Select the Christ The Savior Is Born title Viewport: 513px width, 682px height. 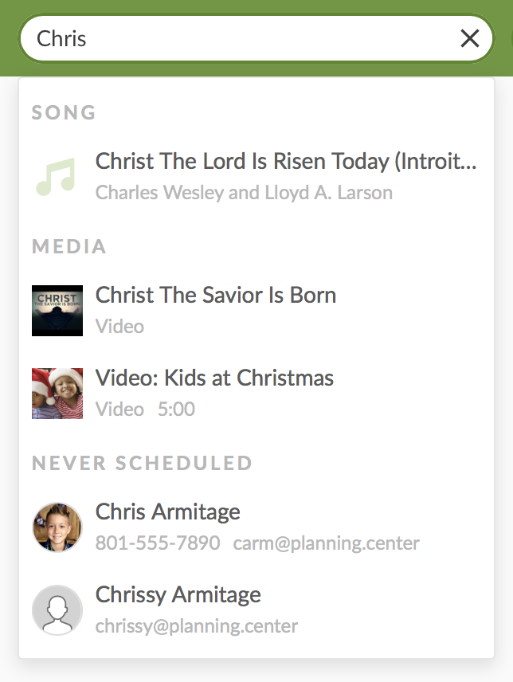point(216,295)
